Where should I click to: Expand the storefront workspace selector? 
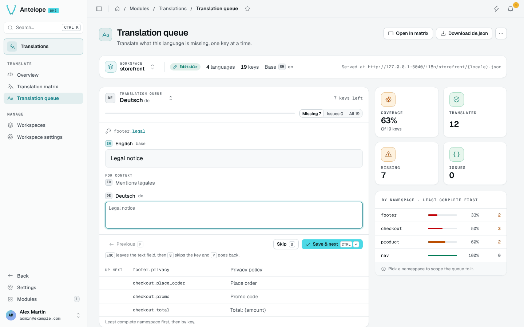coord(152,67)
